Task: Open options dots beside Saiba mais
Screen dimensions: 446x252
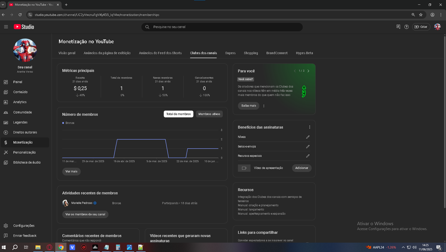Action: pos(264,106)
